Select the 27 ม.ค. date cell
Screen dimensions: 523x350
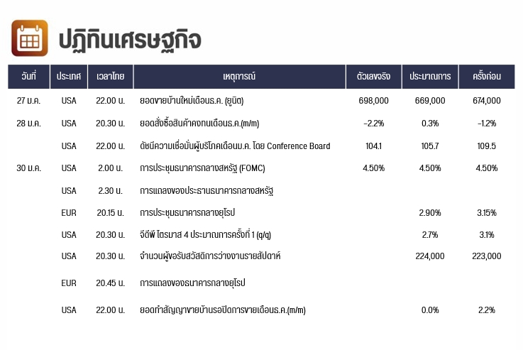coord(28,101)
